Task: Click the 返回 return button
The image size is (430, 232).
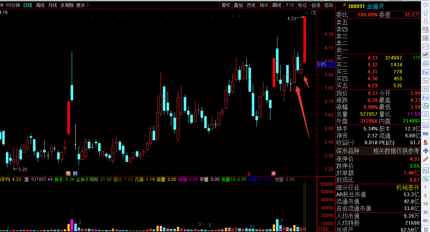Action: pyautogui.click(x=329, y=5)
